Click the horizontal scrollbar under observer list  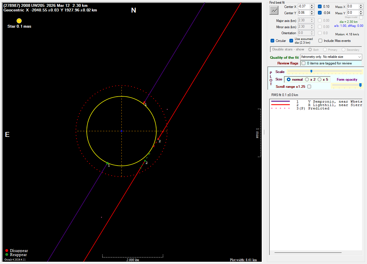coord(308,253)
